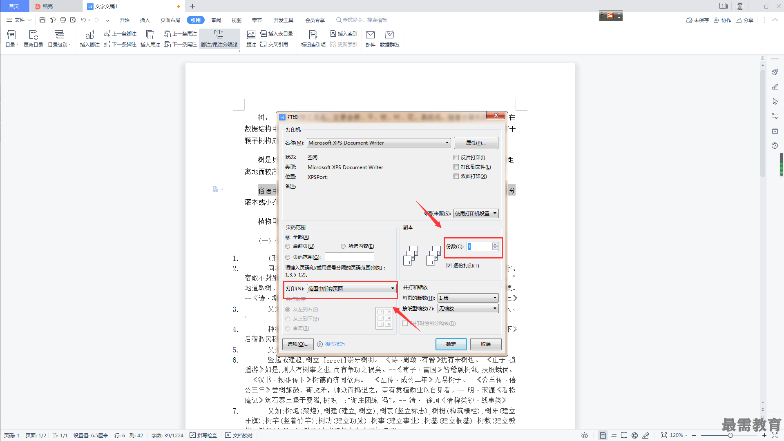Open the 打印 range pages dropdown
The width and height of the screenshot is (784, 441).
pos(351,289)
